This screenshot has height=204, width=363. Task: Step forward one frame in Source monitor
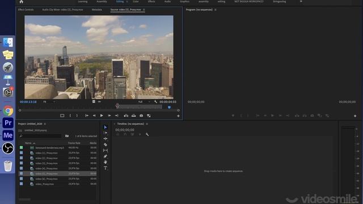pyautogui.click(x=109, y=116)
